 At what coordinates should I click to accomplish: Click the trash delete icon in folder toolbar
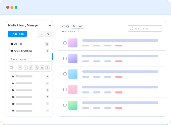(x=48, y=68)
